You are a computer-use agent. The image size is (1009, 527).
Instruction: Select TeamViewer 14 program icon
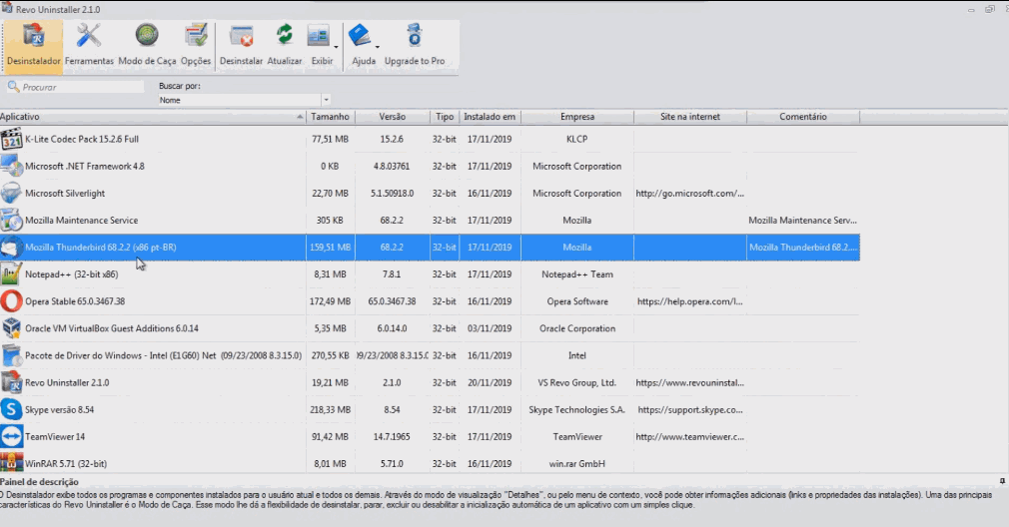(x=12, y=436)
